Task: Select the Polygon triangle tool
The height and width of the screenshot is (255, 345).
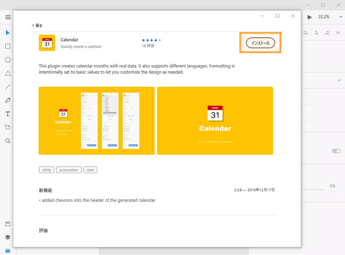Action: click(x=8, y=74)
